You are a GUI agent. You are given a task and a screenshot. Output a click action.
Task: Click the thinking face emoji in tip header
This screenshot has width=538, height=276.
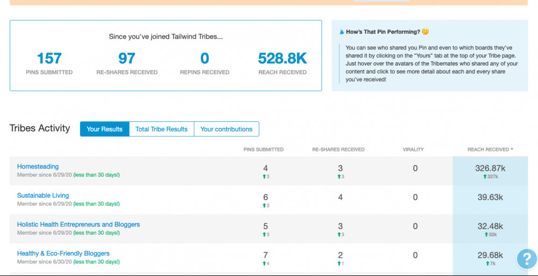click(x=426, y=32)
